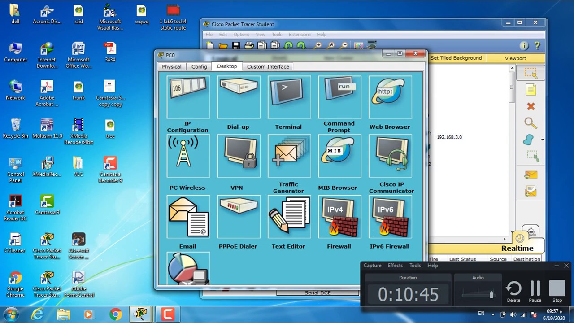Launch Cisco IP Communicator
Image resolution: width=574 pixels, height=323 pixels.
pyautogui.click(x=390, y=156)
